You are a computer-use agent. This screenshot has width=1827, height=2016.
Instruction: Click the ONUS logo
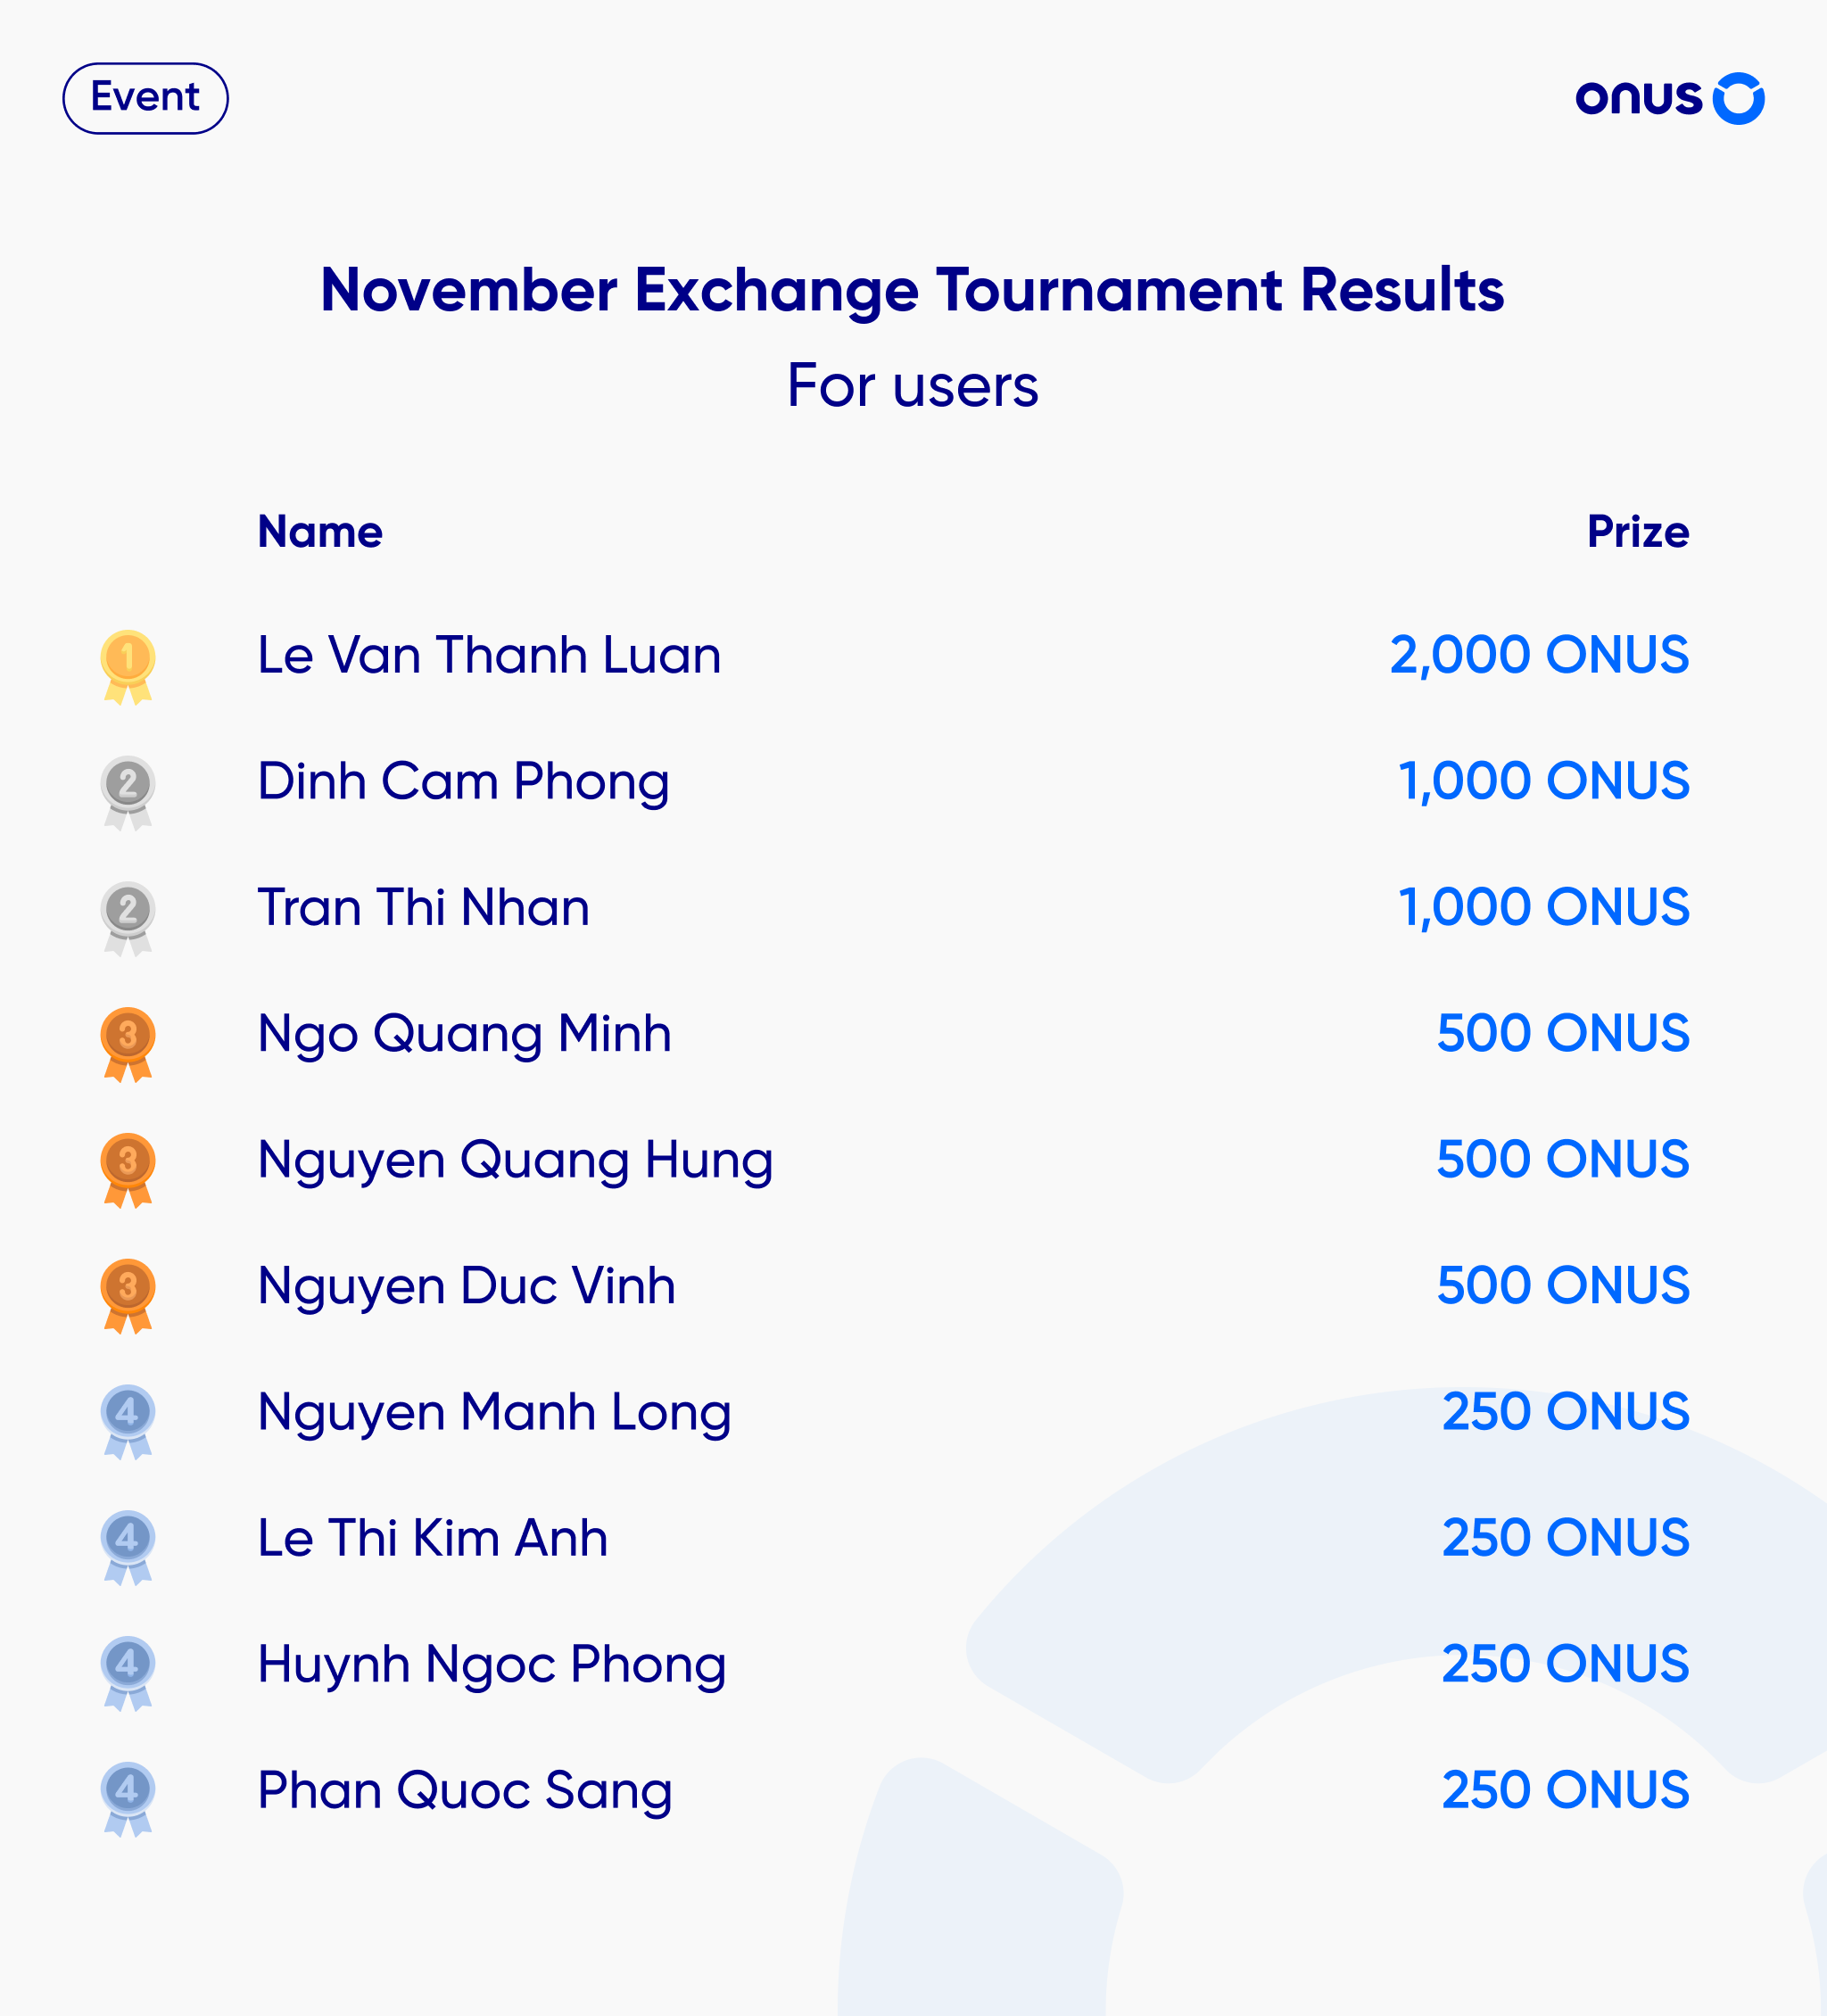[1669, 98]
